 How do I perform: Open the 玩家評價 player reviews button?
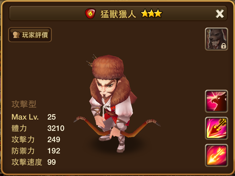[30, 35]
